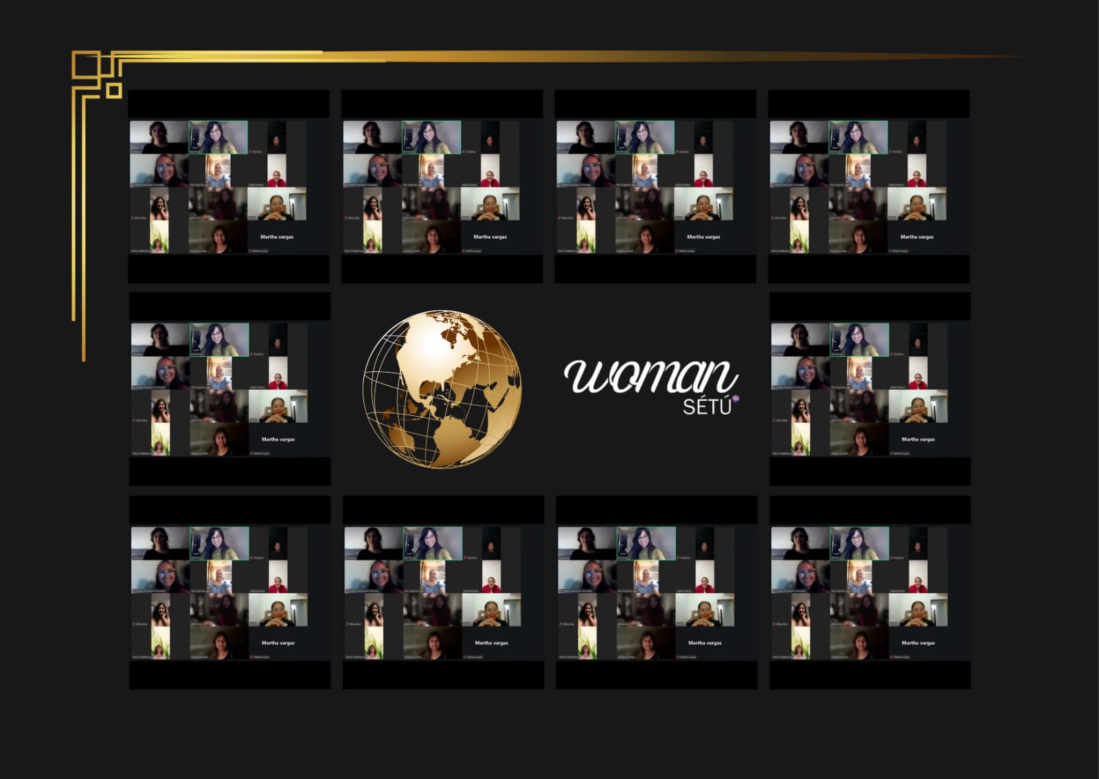Click the mute icon beside Ashley Rodriguez Gonzalez
Image resolution: width=1099 pixels, height=779 pixels.
tap(133, 387)
